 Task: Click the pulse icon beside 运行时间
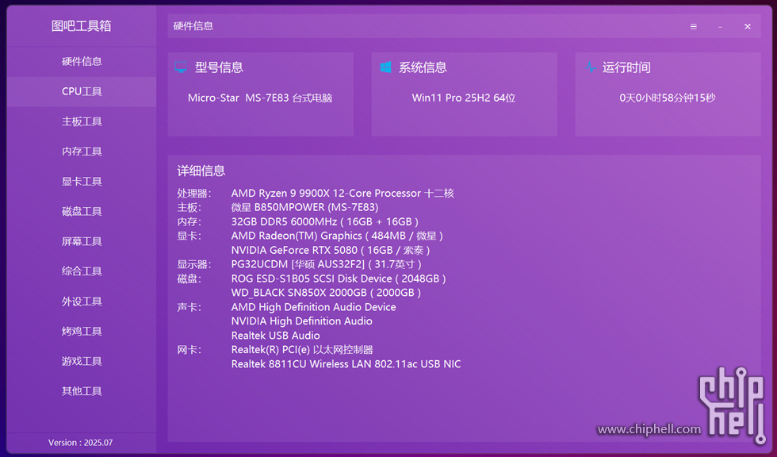[590, 67]
